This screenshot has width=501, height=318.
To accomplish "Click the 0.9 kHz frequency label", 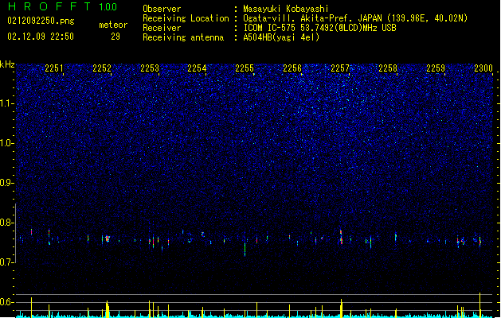I will tap(7, 183).
